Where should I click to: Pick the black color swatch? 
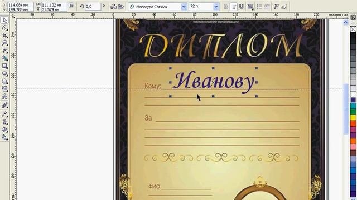(x=353, y=36)
